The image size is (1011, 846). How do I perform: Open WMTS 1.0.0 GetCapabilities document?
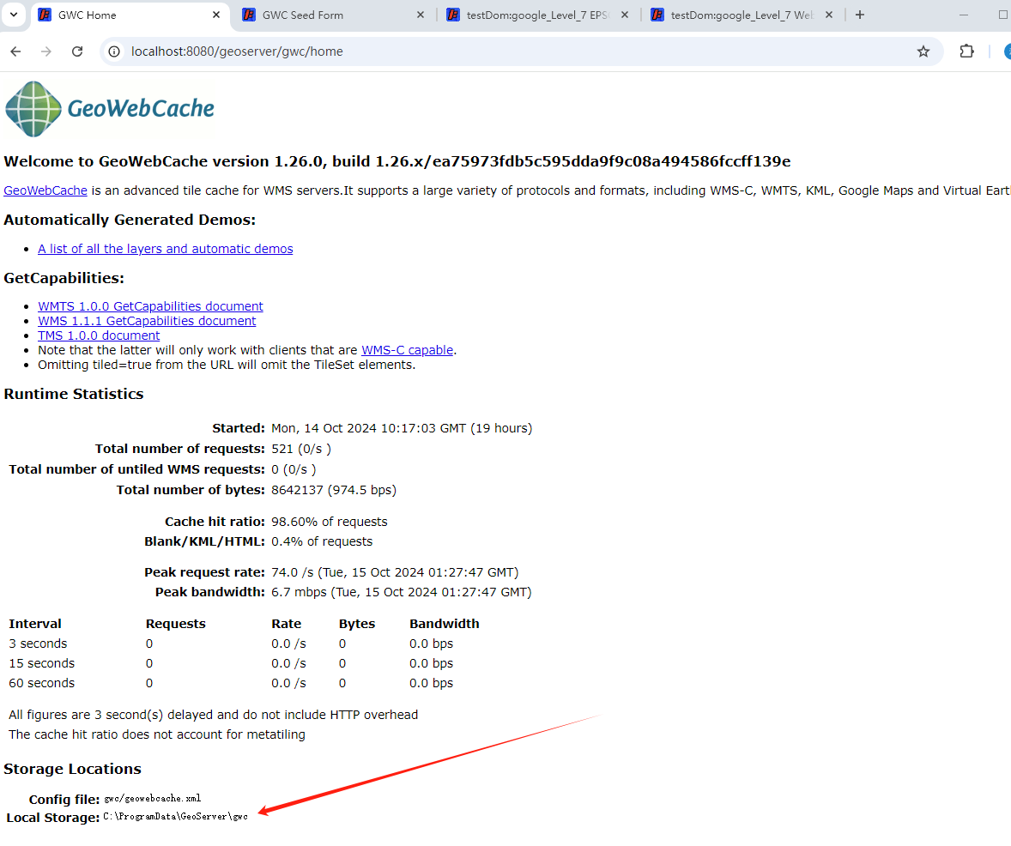pos(150,306)
